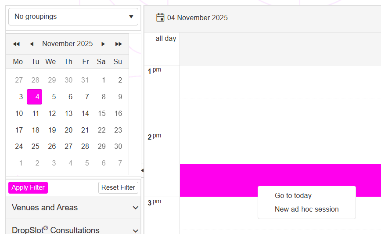
Task: Open the No groupings dropdown
Action: pyautogui.click(x=73, y=17)
